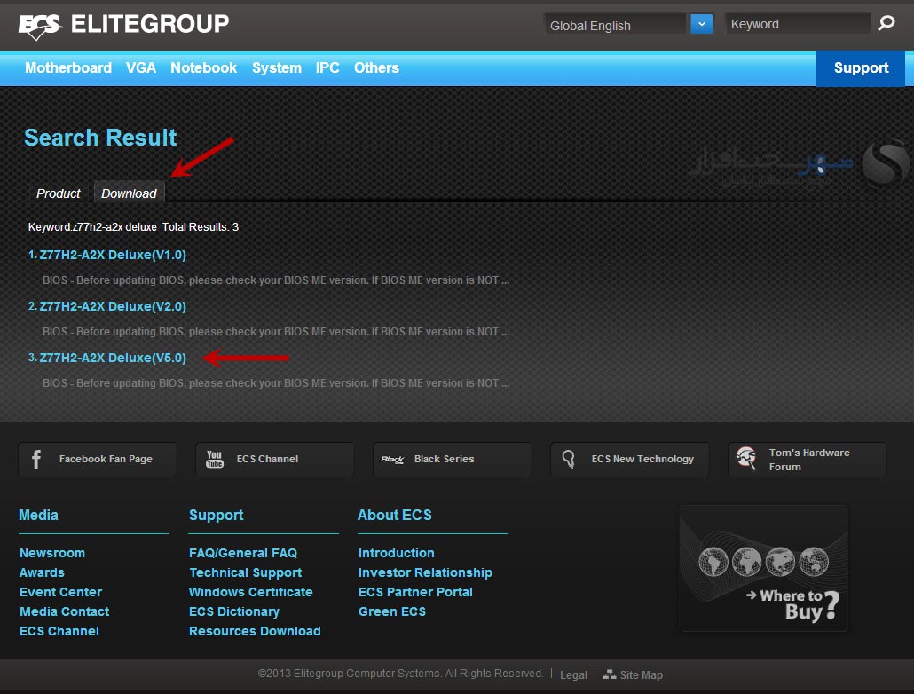The image size is (914, 694).
Task: Open the Technical Support link
Action: coord(246,572)
